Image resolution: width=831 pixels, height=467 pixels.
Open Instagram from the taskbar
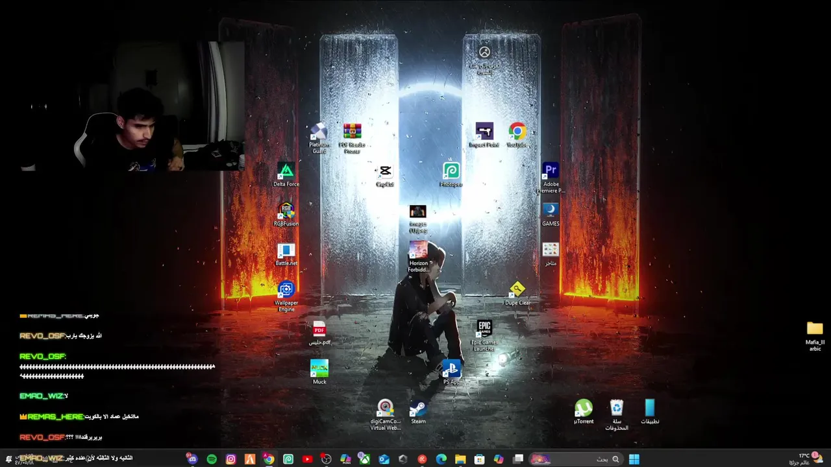230,459
